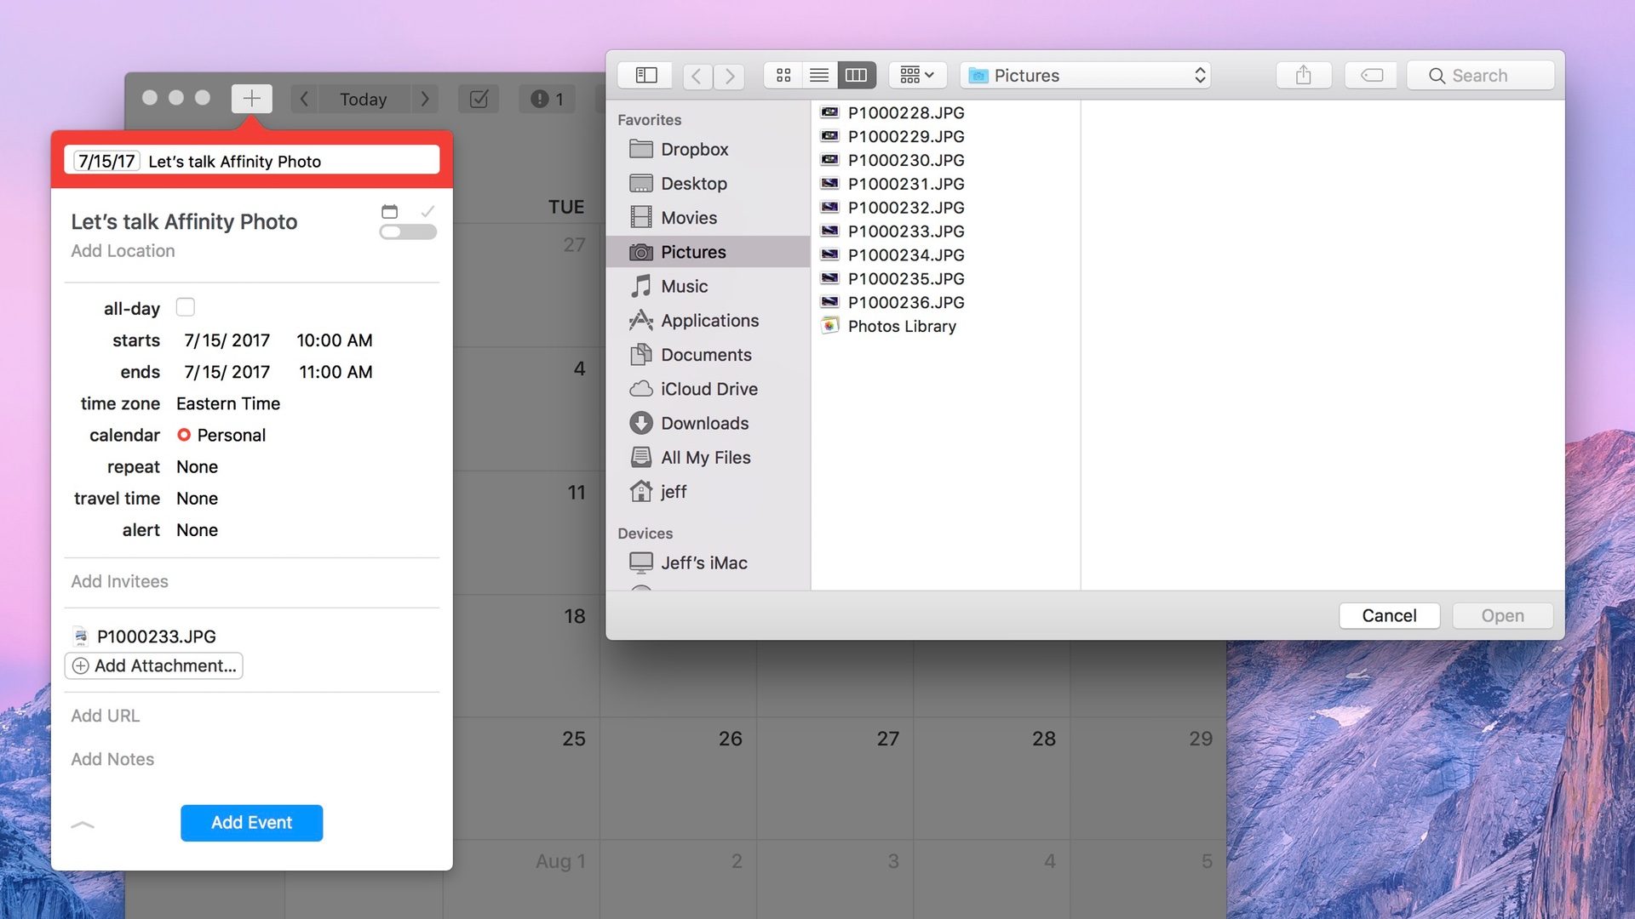
Task: Click the Today button in calendar
Action: 364,99
